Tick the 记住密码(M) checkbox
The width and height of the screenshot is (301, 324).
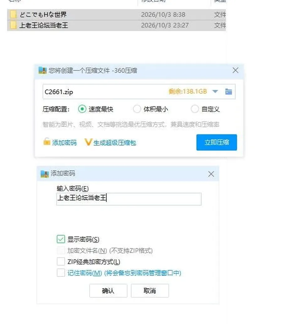(61, 272)
